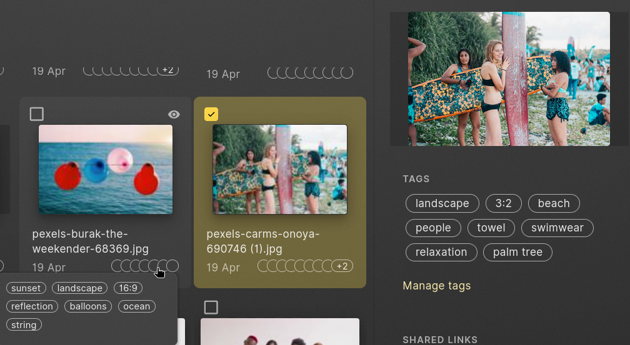
Task: Click the 'relaxation' tag
Action: point(441,252)
